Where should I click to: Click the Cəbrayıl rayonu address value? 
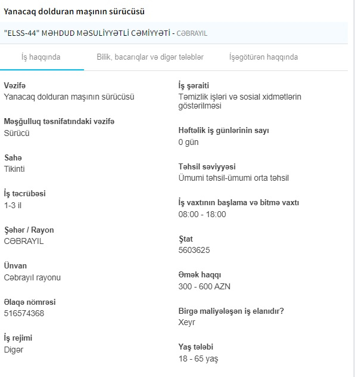tap(32, 277)
